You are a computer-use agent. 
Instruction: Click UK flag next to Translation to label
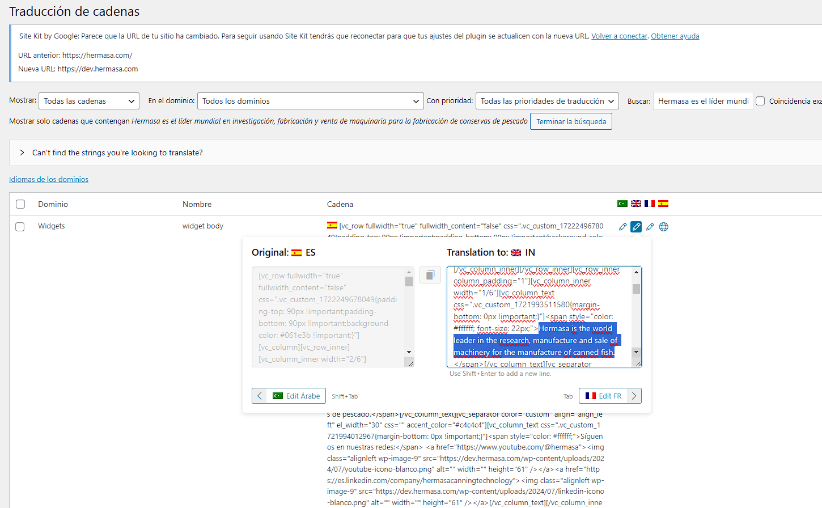click(x=516, y=253)
